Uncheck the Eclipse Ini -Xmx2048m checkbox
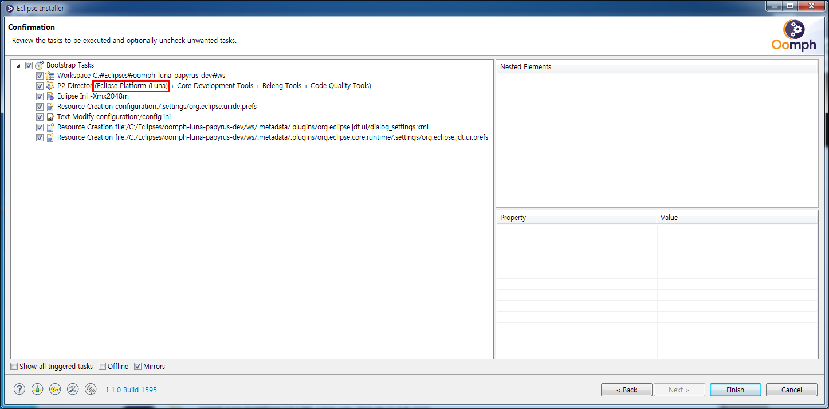The width and height of the screenshot is (829, 409). tap(40, 96)
